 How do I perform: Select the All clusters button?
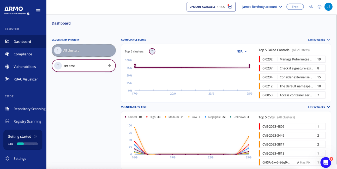(83, 50)
